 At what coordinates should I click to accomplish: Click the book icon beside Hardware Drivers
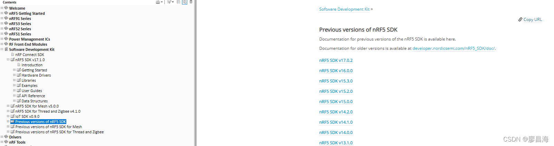pyautogui.click(x=19, y=75)
